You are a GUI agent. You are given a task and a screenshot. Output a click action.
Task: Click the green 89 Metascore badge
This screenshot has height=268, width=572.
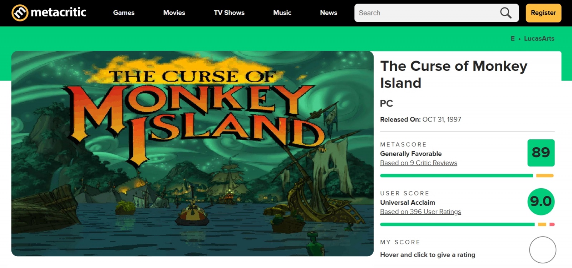pyautogui.click(x=541, y=153)
